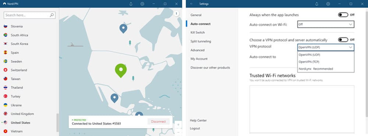Click the United Kingdom flag icon
This screenshot has width=368, height=136.
coord(6,114)
